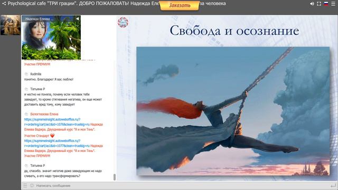Click the Участие ПРЕМИУМ text at chat bottom
The height and width of the screenshot is (190, 338).
37,156
